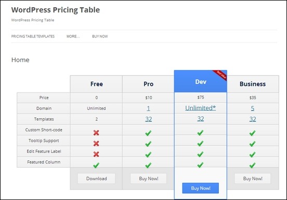The image size is (287, 200).
Task: Click Dev plan Edit Feature Label checkmark
Action: pos(200,154)
